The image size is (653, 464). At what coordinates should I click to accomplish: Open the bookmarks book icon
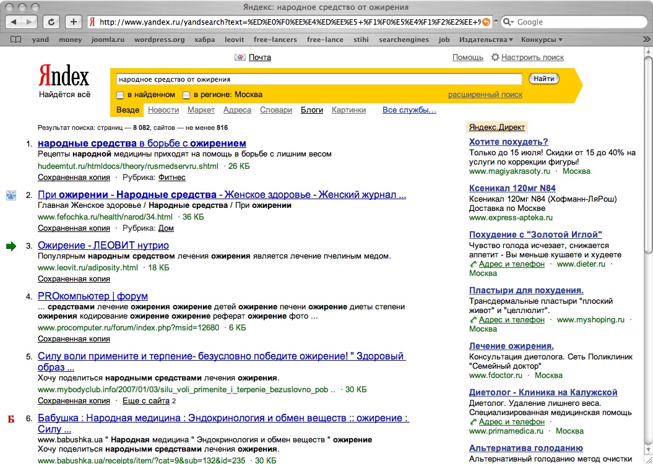click(x=15, y=40)
